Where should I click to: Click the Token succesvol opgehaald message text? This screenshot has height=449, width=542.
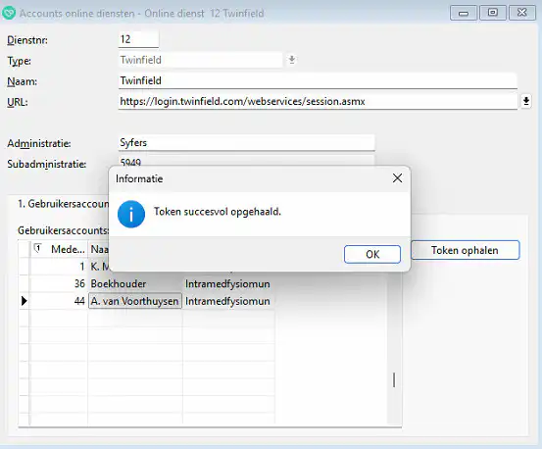pos(218,211)
